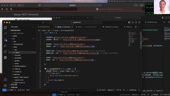Click the editor minimap
Screen dimensions: 170x96
[x=134, y=39]
